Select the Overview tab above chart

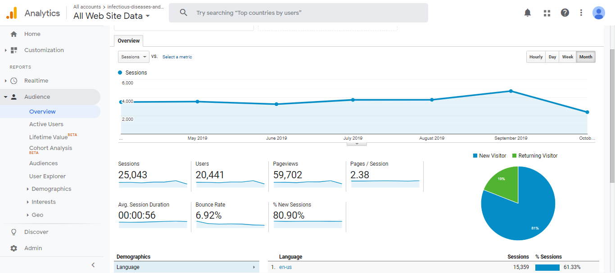[129, 41]
